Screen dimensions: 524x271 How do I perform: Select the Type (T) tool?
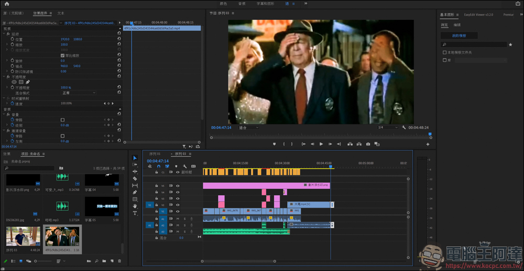point(135,213)
